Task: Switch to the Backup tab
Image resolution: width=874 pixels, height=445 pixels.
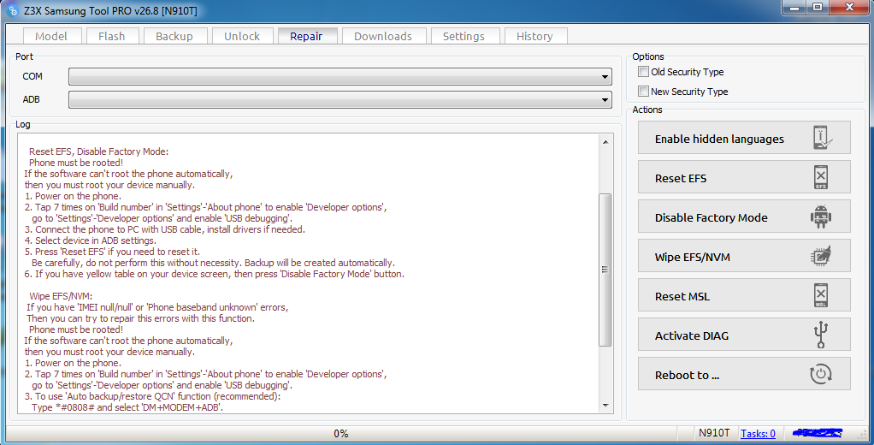Action: tap(174, 36)
